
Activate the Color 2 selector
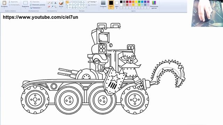[117, 5]
